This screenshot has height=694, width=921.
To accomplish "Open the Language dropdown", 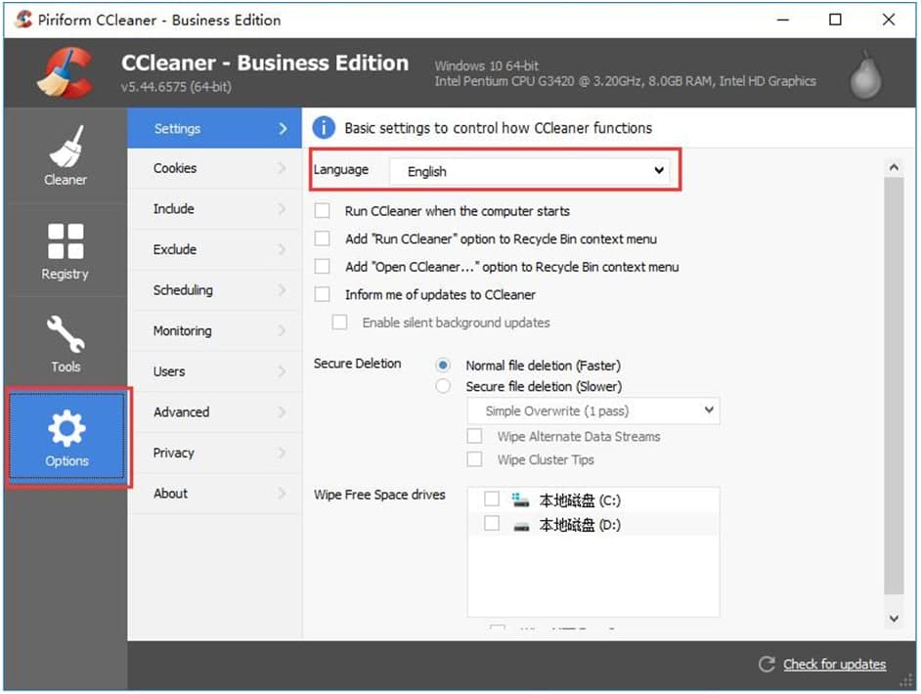I will tap(533, 171).
